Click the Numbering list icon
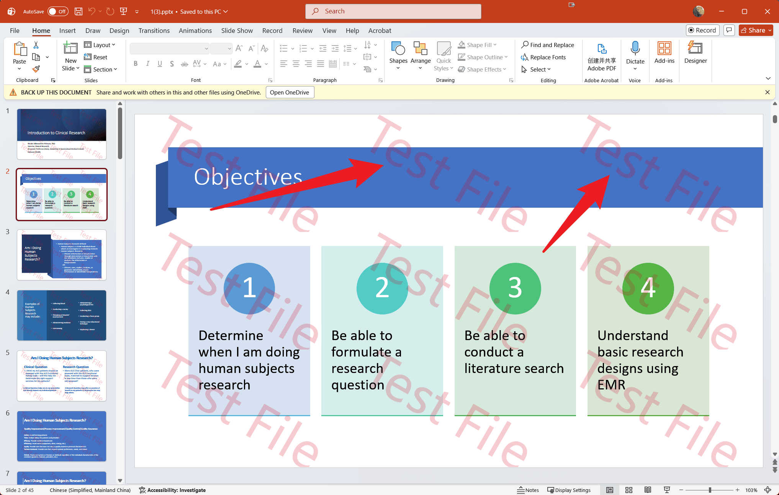Viewport: 779px width, 495px height. [303, 49]
